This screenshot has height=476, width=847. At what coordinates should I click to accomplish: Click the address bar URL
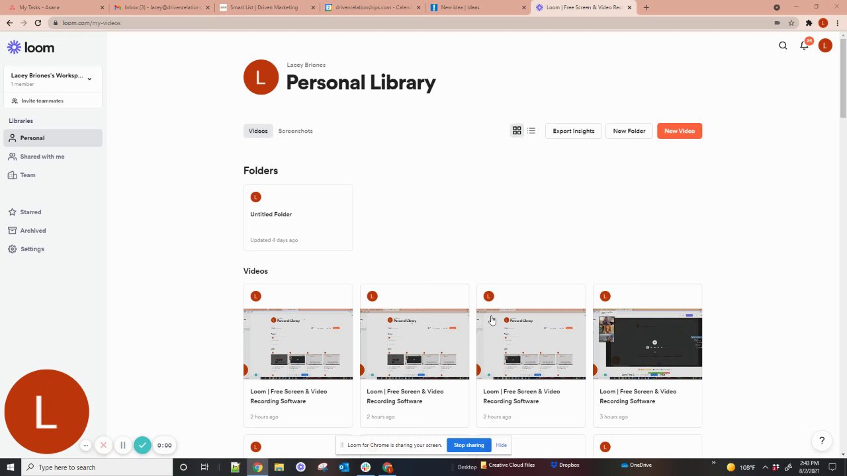[91, 22]
